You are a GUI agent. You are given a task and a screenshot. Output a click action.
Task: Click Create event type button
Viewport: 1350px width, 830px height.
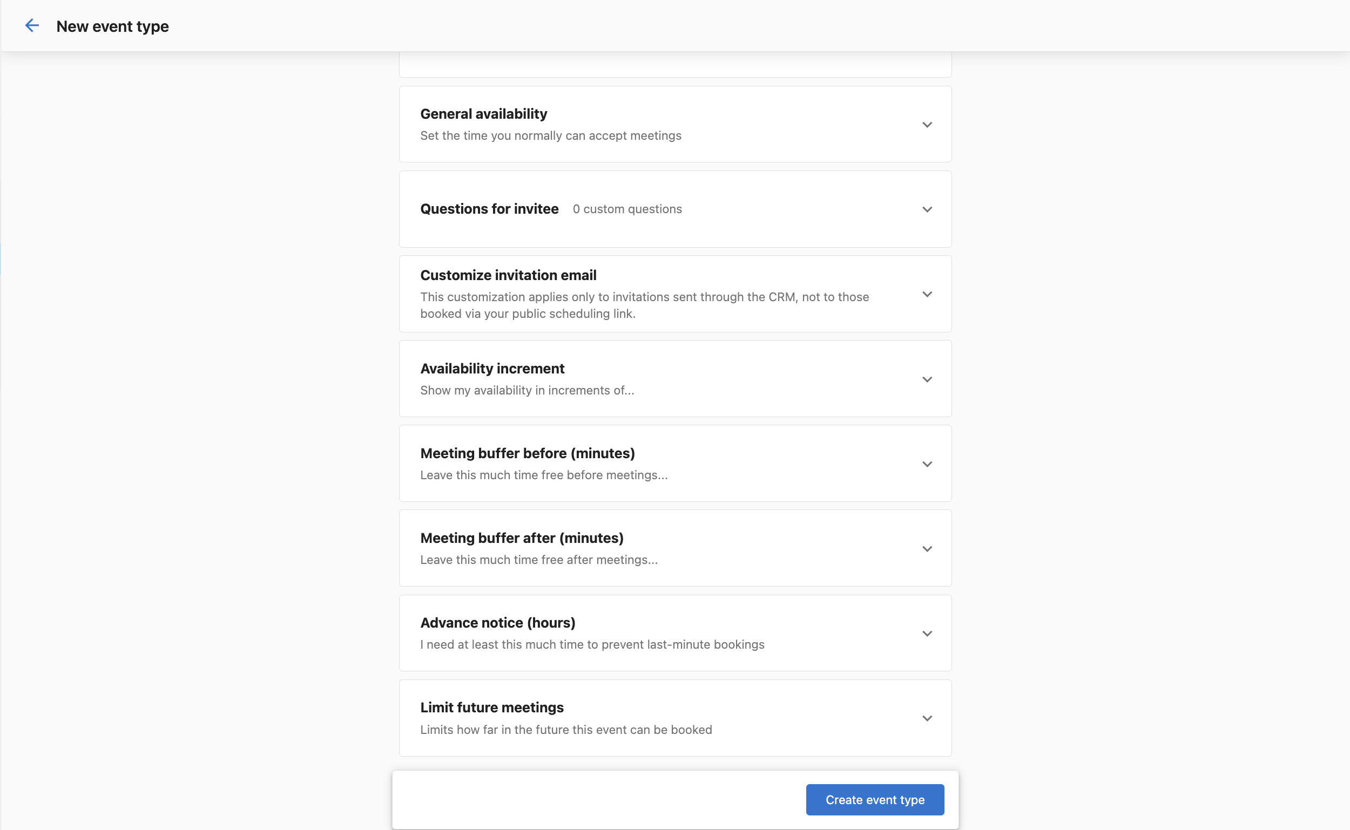click(x=874, y=799)
